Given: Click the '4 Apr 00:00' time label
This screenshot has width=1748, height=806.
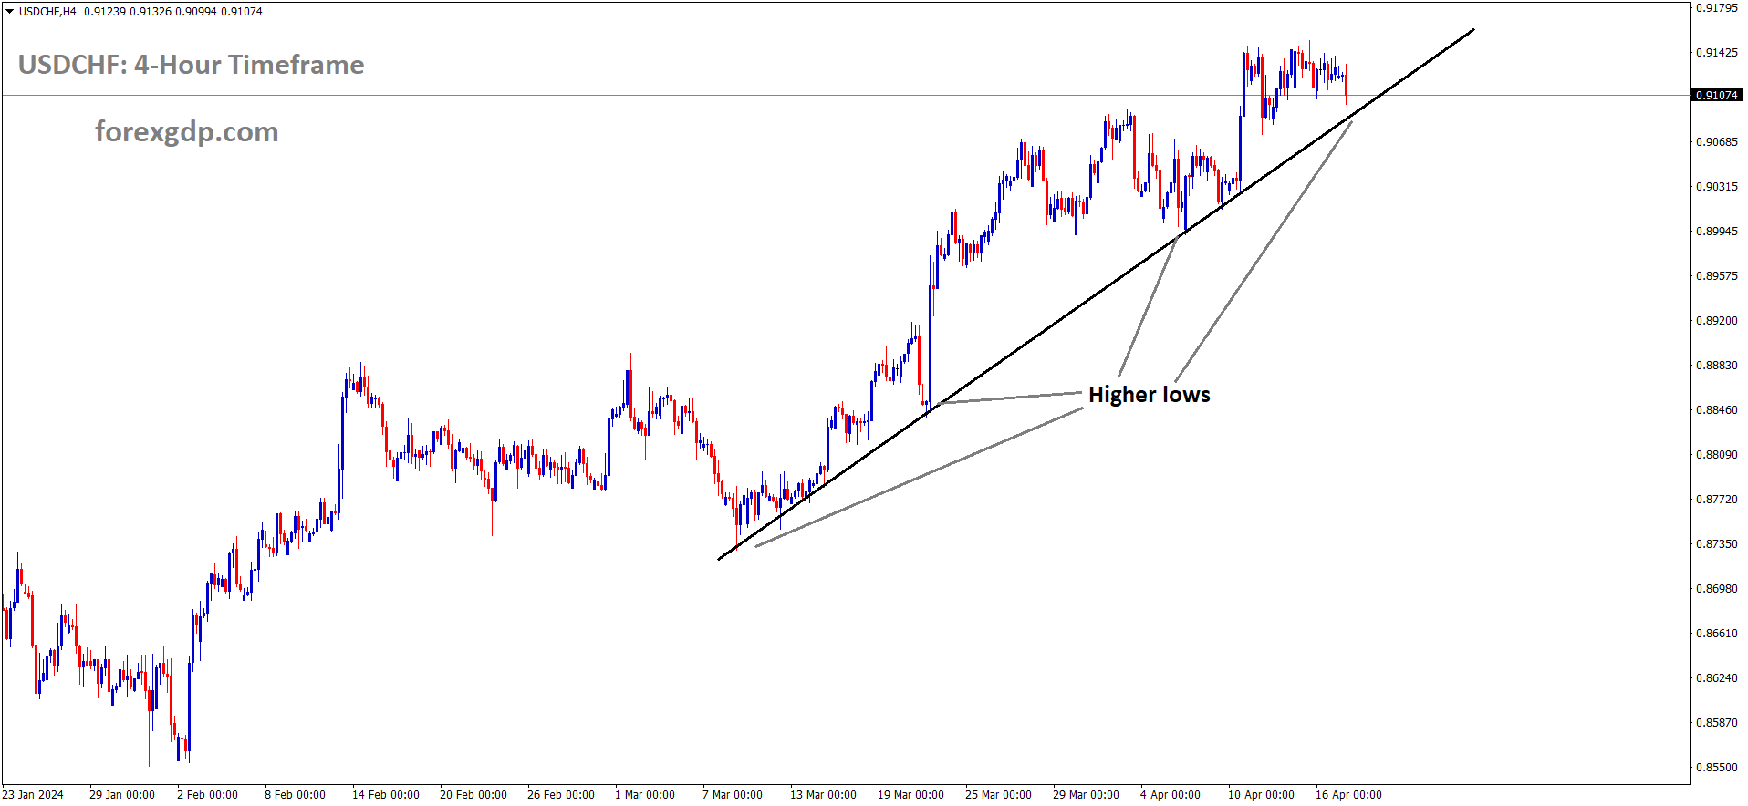Looking at the screenshot, I should pos(1171,795).
